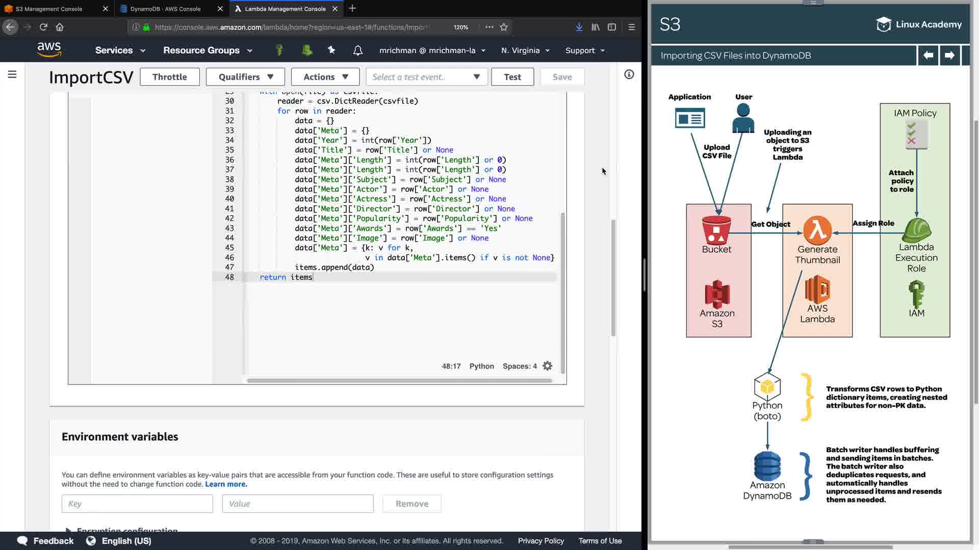Image resolution: width=979 pixels, height=550 pixels.
Task: Open the Qualifiers dropdown
Action: tap(246, 77)
